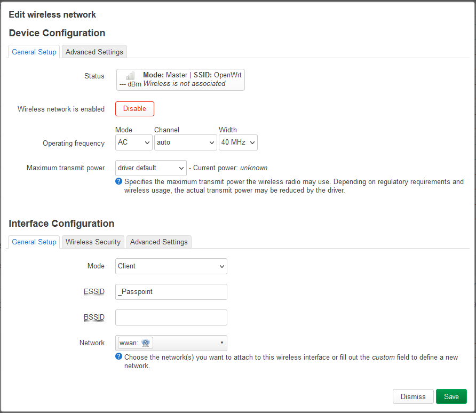Open the interface Mode dropdown showing Client
Viewport: 476px width, 413px height.
[x=171, y=266]
